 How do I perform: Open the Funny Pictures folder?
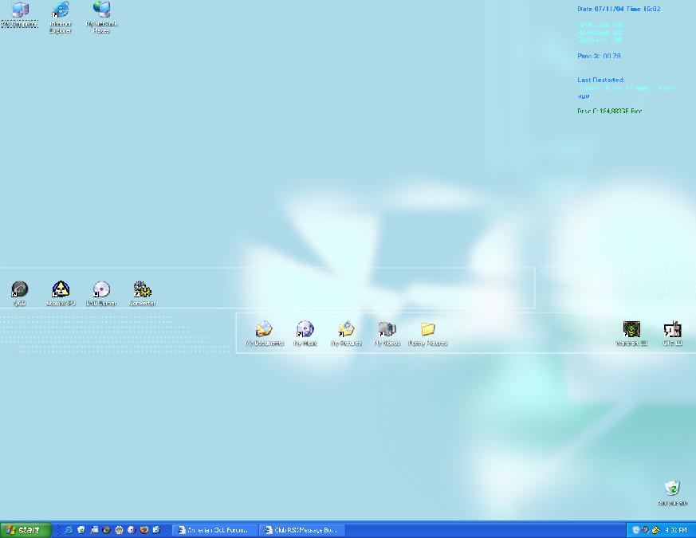point(428,329)
